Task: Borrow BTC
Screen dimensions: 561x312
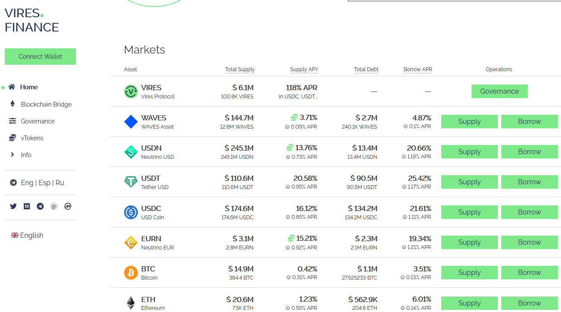Action: coord(529,272)
